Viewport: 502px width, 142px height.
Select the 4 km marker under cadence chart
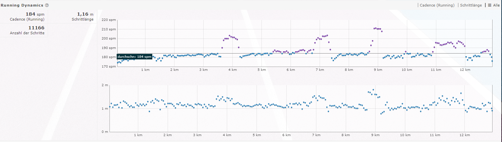232,70
